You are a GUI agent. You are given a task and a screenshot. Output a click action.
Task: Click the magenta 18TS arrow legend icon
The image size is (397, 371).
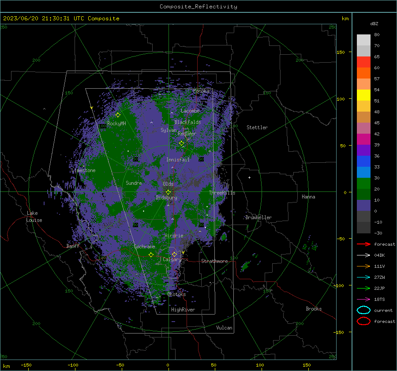tap(363, 300)
